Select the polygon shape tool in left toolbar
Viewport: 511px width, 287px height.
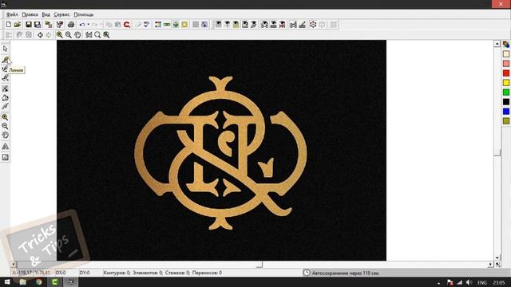click(6, 97)
